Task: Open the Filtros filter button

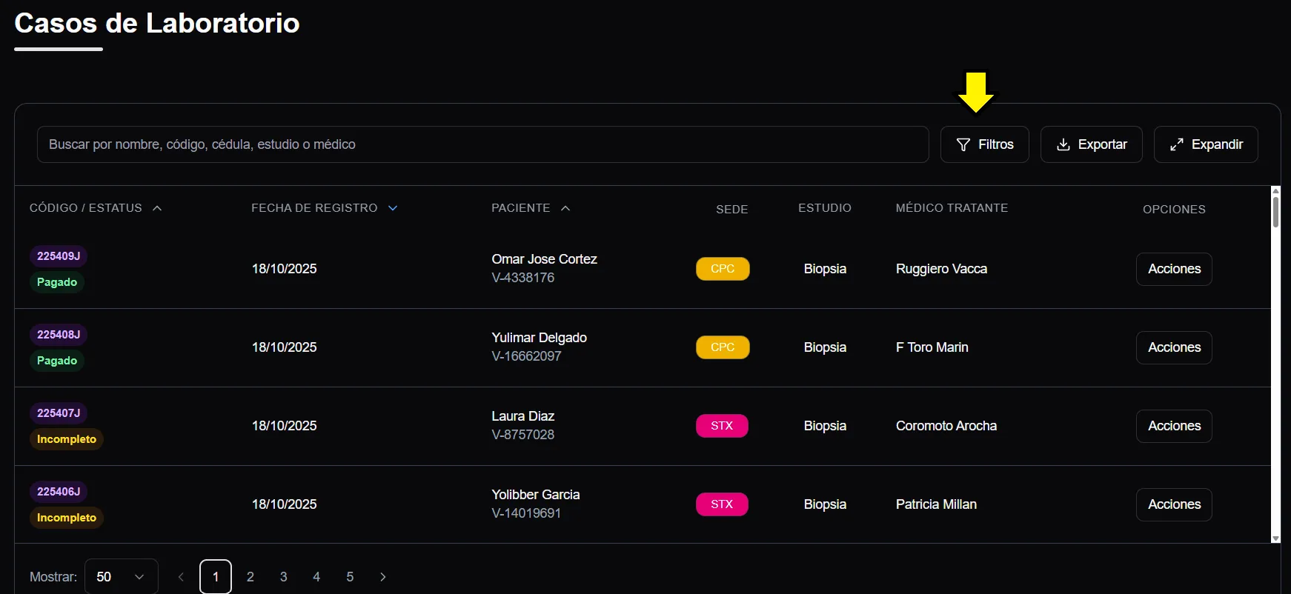Action: [x=984, y=144]
